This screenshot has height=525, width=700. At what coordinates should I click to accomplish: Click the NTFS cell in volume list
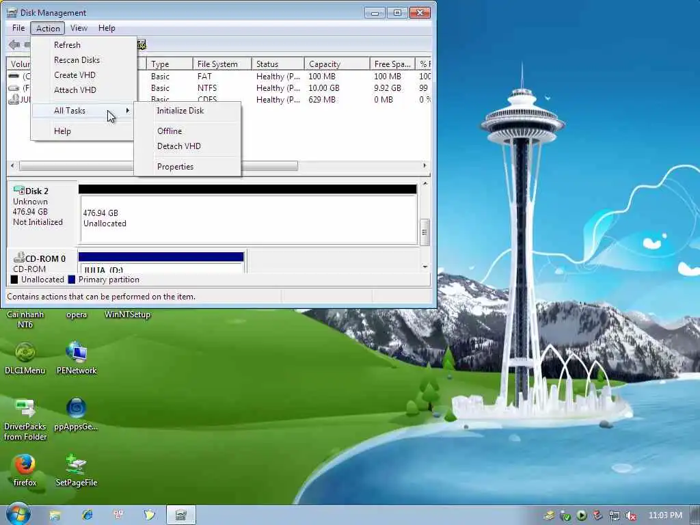point(207,88)
